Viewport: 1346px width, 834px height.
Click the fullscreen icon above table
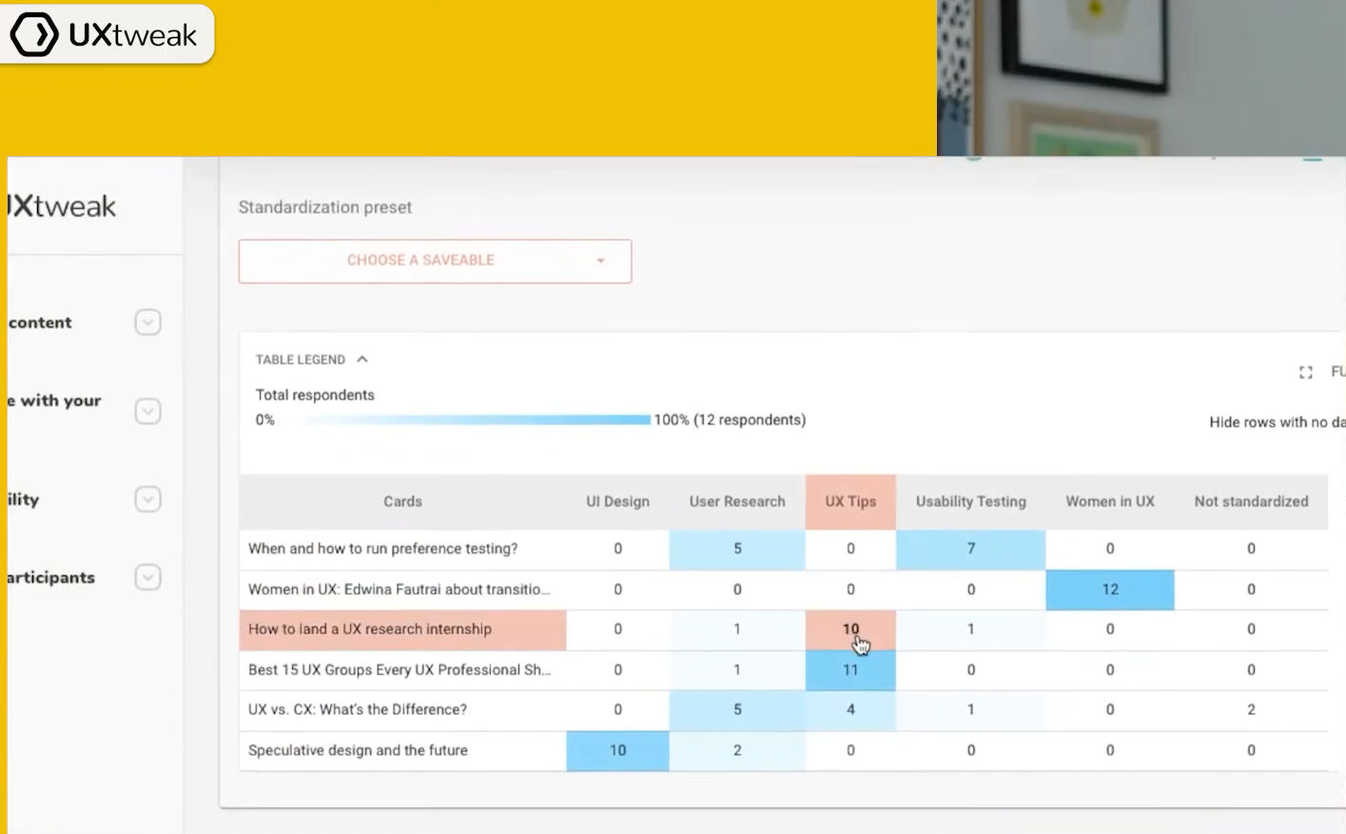[x=1306, y=373]
